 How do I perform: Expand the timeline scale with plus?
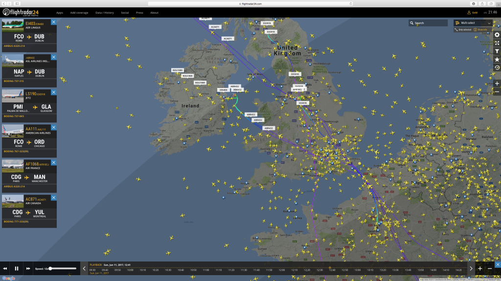[x=480, y=269]
